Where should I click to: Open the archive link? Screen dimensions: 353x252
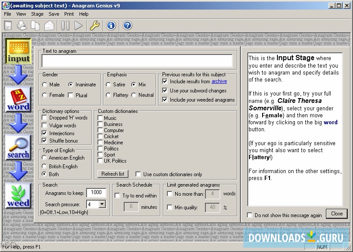(x=219, y=81)
